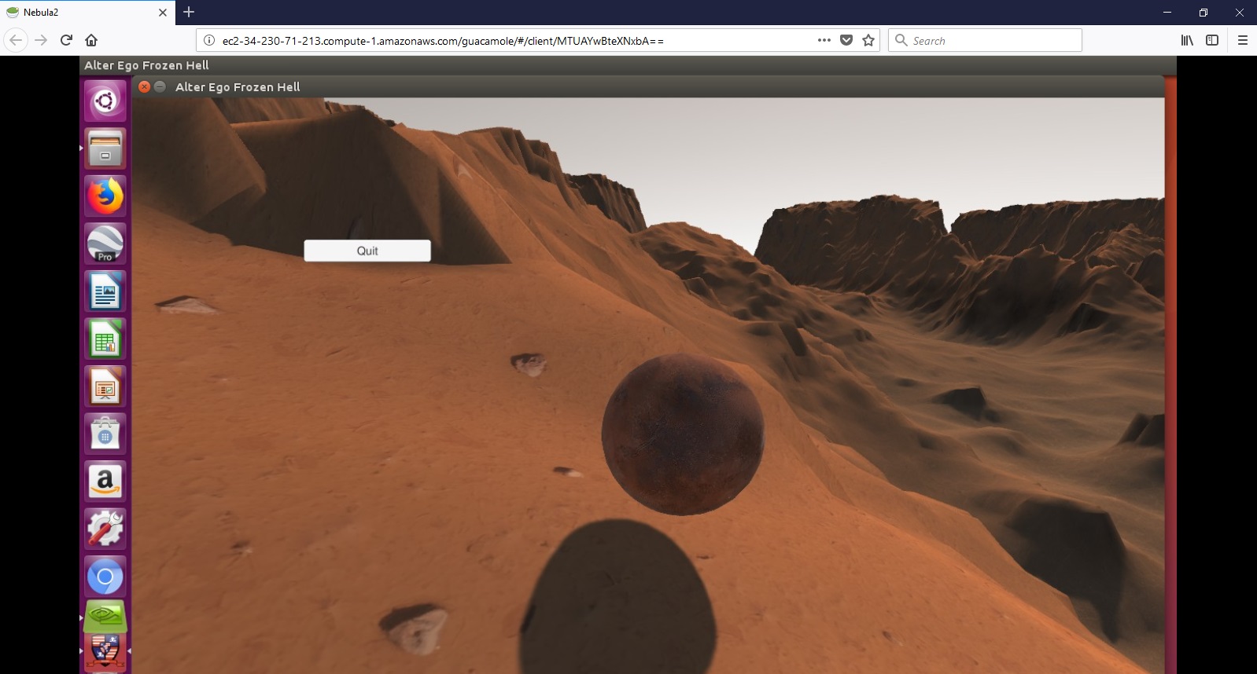Open the NVIDIA settings dock icon
The height and width of the screenshot is (674, 1257).
tap(105, 617)
